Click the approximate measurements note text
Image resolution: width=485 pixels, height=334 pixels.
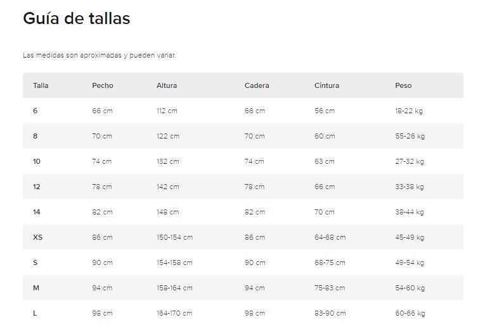[x=100, y=55]
